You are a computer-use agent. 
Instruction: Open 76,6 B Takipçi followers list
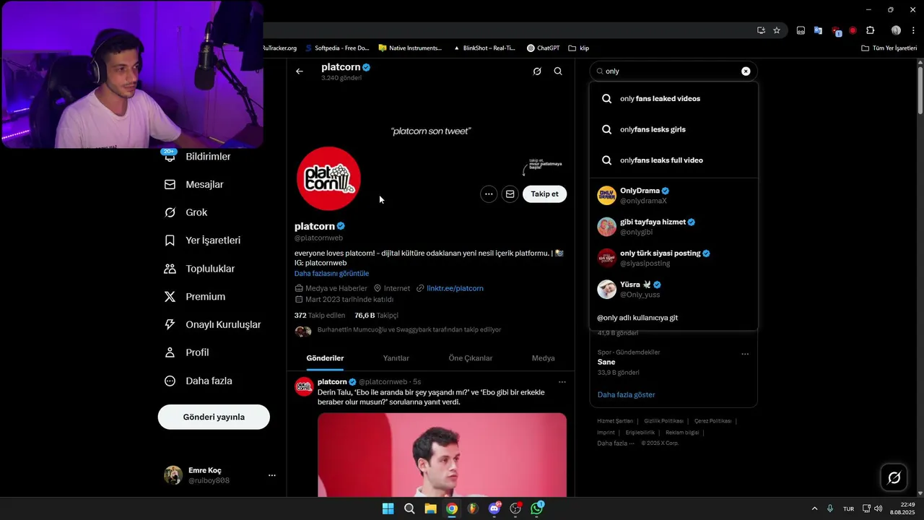point(376,316)
